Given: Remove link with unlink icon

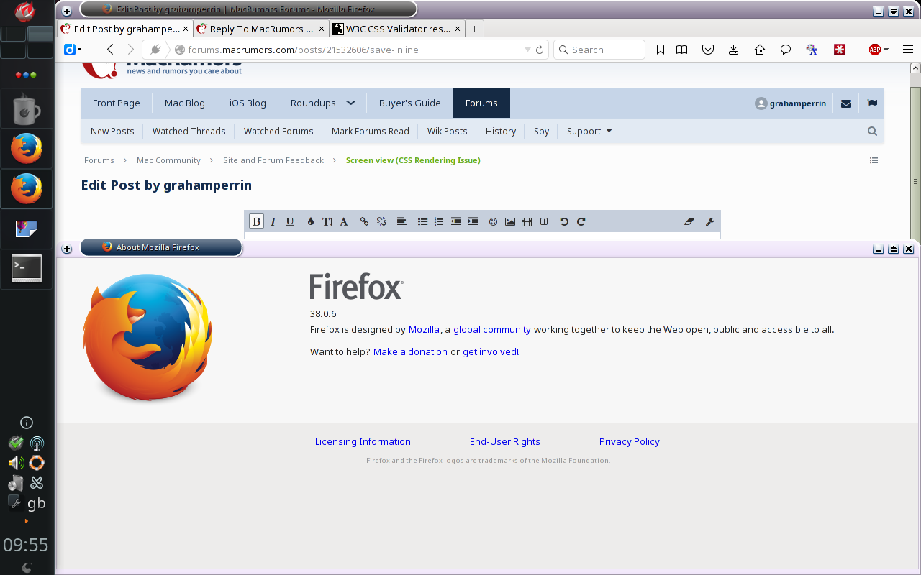Looking at the screenshot, I should pos(381,221).
